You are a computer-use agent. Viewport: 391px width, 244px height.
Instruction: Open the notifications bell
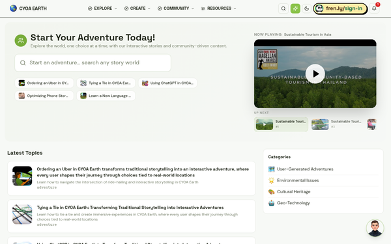coord(374,8)
